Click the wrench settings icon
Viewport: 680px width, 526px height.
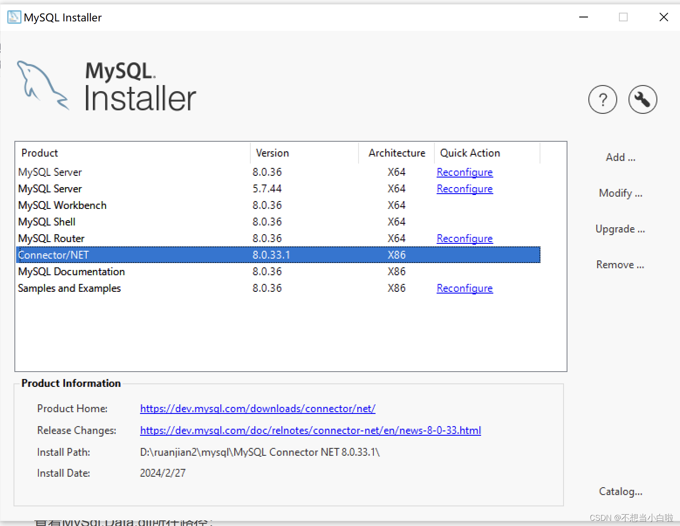tap(642, 99)
